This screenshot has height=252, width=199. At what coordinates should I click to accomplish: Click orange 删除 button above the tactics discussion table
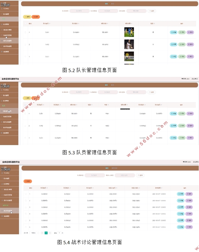28,181
